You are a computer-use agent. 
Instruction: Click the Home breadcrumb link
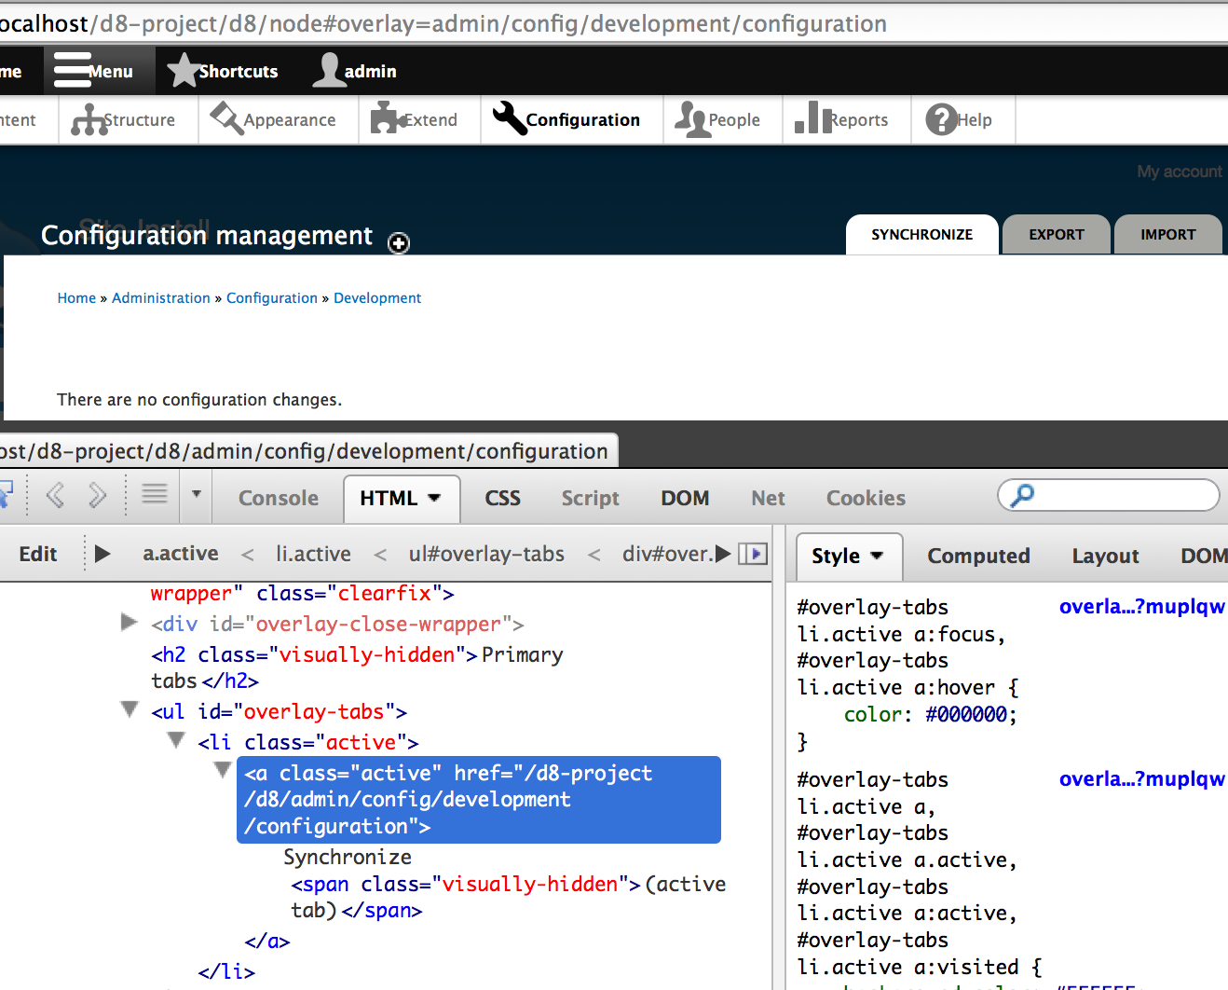pos(76,298)
